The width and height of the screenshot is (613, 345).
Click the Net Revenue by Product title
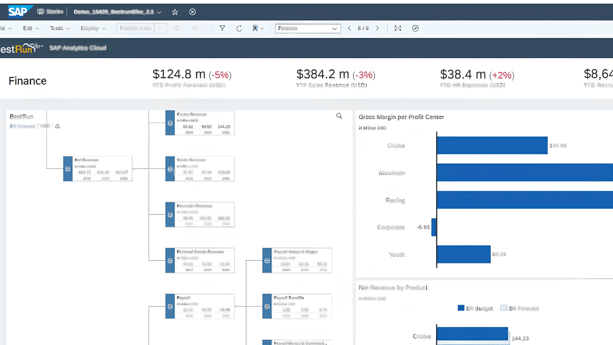[x=393, y=288]
